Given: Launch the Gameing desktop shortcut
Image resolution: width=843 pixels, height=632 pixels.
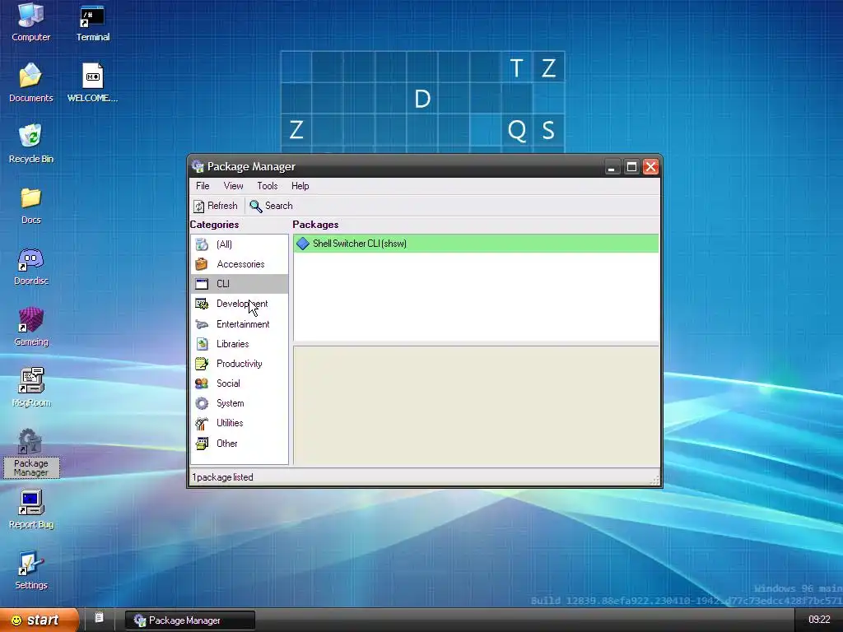Looking at the screenshot, I should click(30, 327).
